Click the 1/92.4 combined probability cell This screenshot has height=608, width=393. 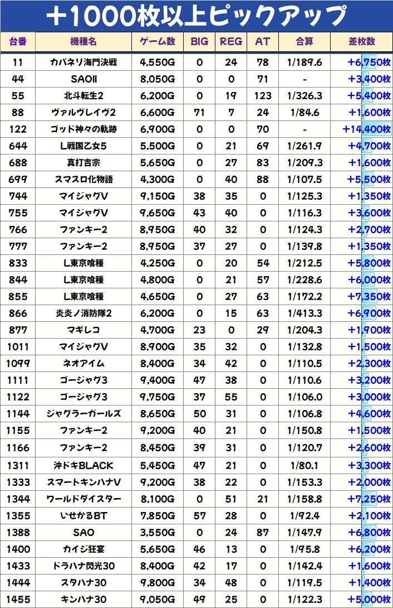pyautogui.click(x=304, y=516)
